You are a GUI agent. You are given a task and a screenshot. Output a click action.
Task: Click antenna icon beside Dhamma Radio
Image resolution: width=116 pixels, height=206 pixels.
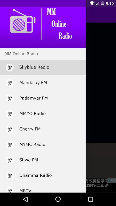pos(10,176)
